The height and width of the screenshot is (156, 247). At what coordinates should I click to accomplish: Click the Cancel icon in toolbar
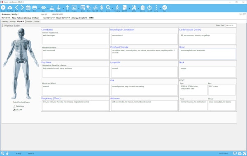(3, 7)
